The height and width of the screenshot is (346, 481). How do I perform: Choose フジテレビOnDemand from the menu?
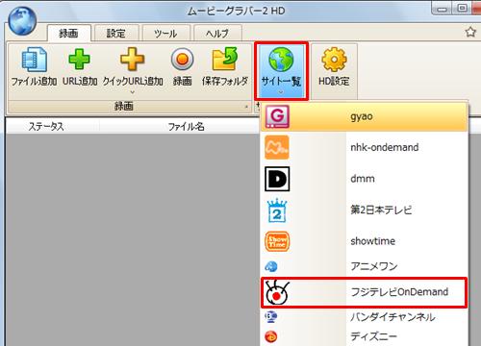coord(365,292)
